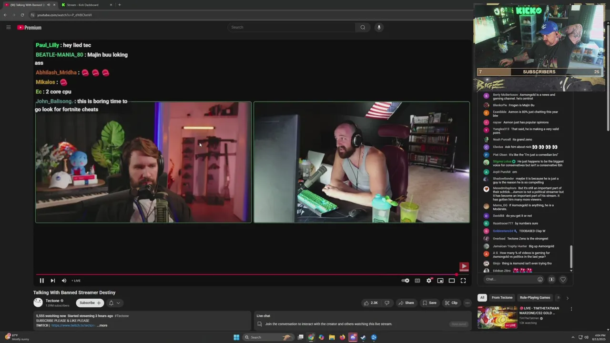Open player settings gear
The height and width of the screenshot is (343, 610).
(x=429, y=281)
